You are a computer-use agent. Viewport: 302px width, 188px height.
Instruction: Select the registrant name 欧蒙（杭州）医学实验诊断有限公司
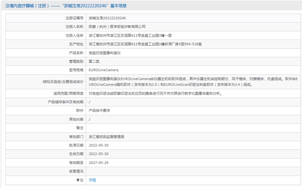[x=117, y=27]
